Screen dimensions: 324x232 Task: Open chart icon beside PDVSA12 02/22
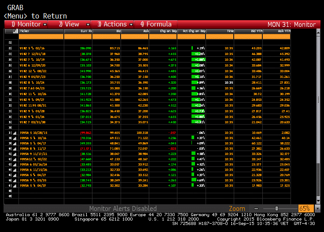point(15,159)
